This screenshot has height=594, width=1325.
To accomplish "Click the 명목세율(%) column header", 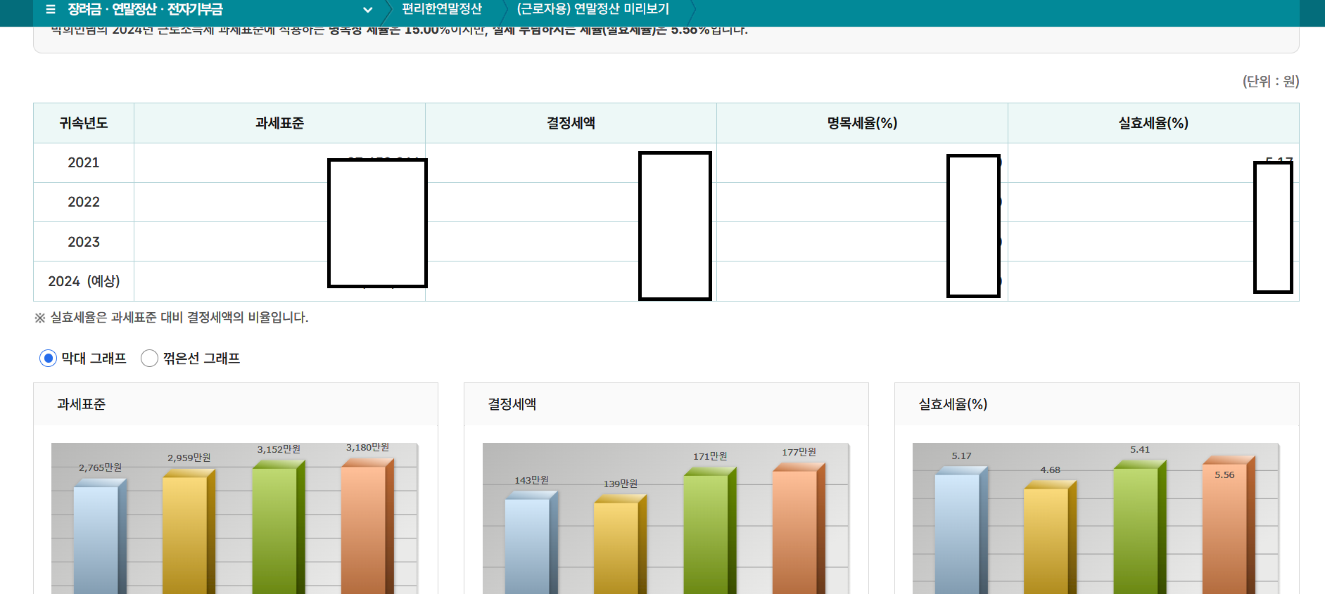I will click(862, 123).
